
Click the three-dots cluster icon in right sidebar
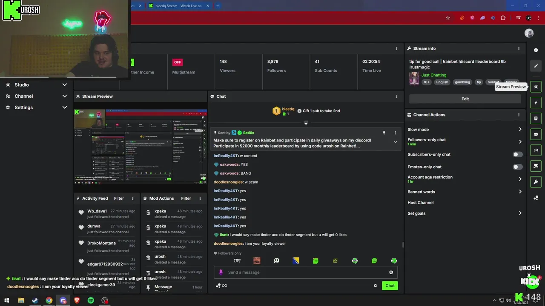point(536,198)
